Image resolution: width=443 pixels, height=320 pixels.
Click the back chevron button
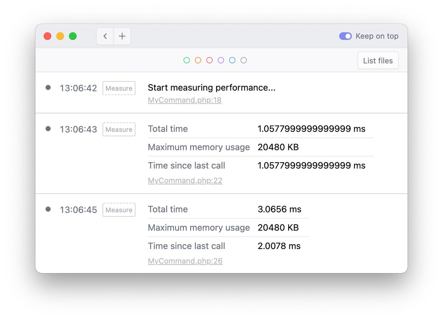pyautogui.click(x=105, y=36)
